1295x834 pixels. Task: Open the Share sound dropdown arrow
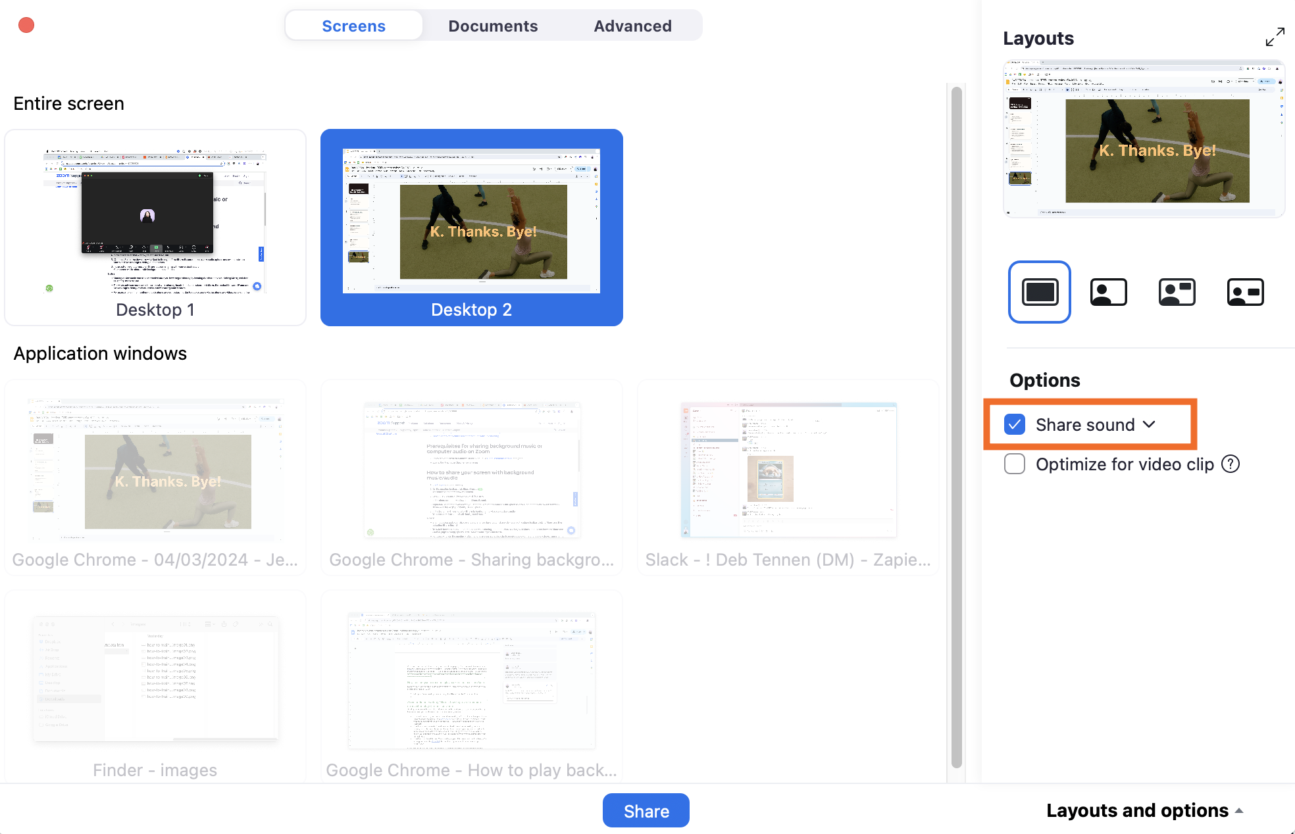click(1150, 425)
